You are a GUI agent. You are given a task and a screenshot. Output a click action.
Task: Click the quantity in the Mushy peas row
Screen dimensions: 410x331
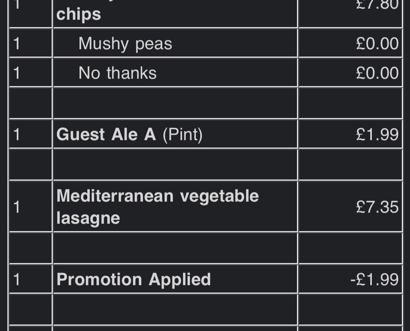click(x=17, y=43)
